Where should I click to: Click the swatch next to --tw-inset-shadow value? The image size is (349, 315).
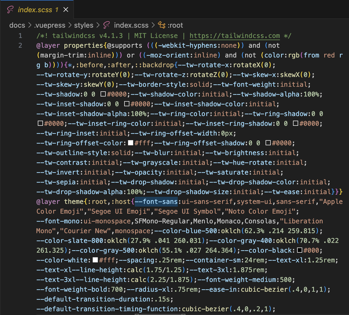(x=127, y=104)
